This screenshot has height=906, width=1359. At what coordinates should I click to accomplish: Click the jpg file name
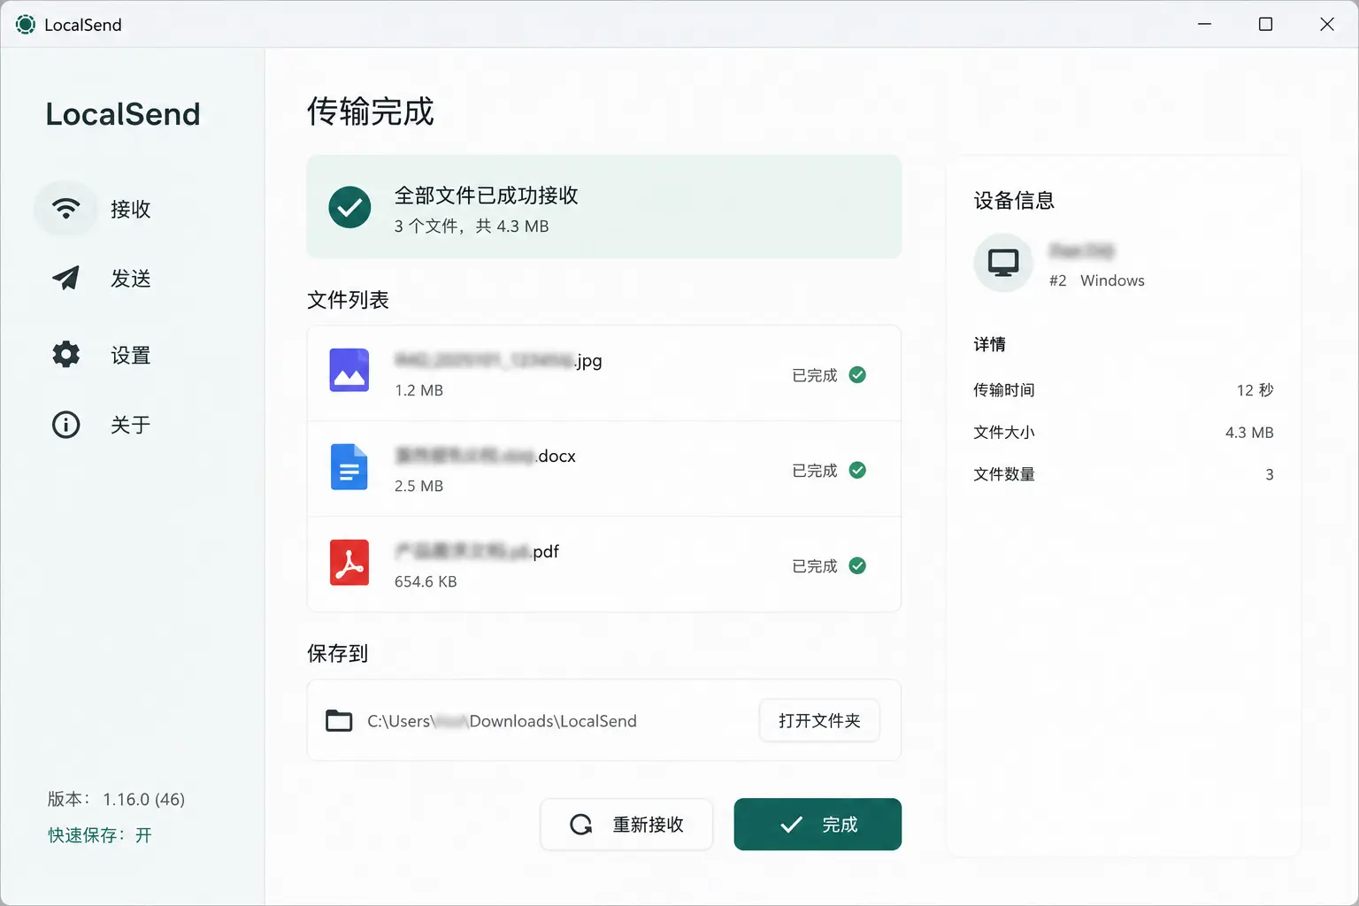[x=498, y=360]
